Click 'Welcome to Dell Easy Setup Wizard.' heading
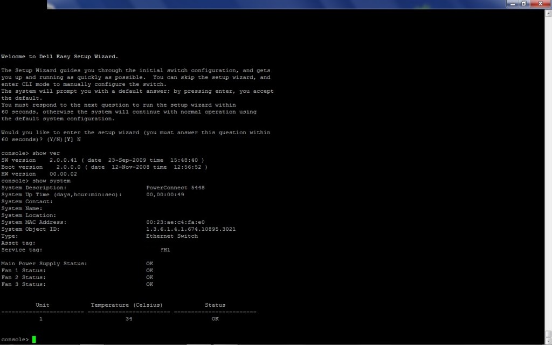 click(59, 57)
